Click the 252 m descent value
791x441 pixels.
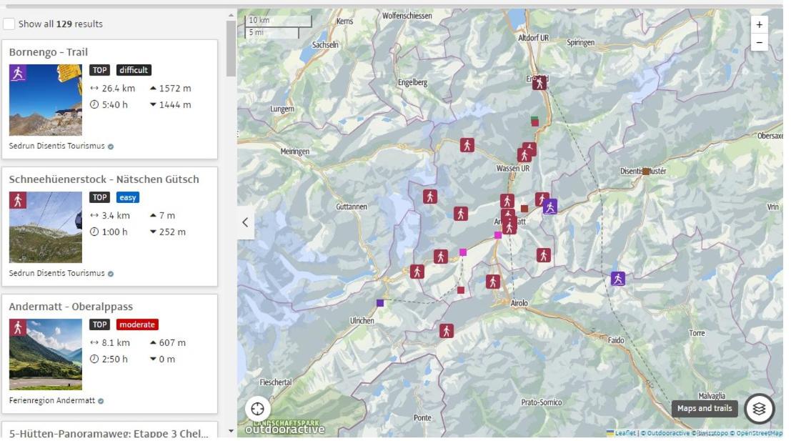tap(172, 232)
